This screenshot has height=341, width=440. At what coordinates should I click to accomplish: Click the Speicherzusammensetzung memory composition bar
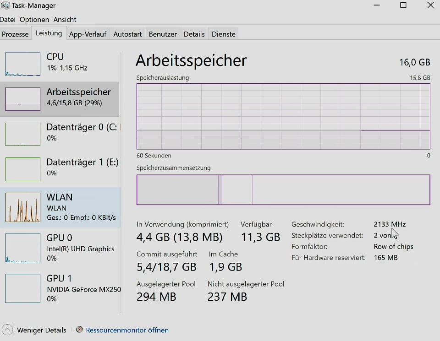click(x=283, y=190)
